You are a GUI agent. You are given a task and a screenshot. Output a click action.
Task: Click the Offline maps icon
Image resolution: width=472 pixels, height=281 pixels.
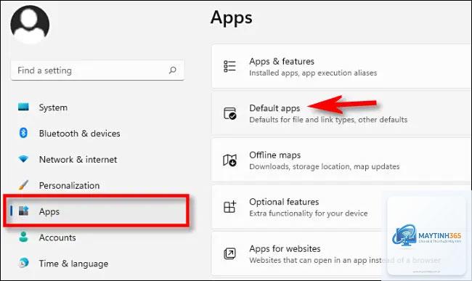point(229,160)
